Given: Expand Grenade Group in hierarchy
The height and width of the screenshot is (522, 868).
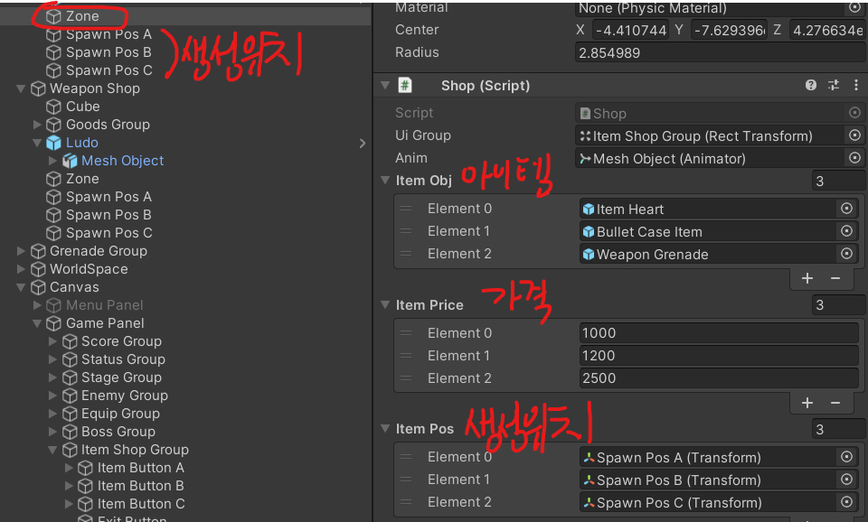Looking at the screenshot, I should coord(22,251).
